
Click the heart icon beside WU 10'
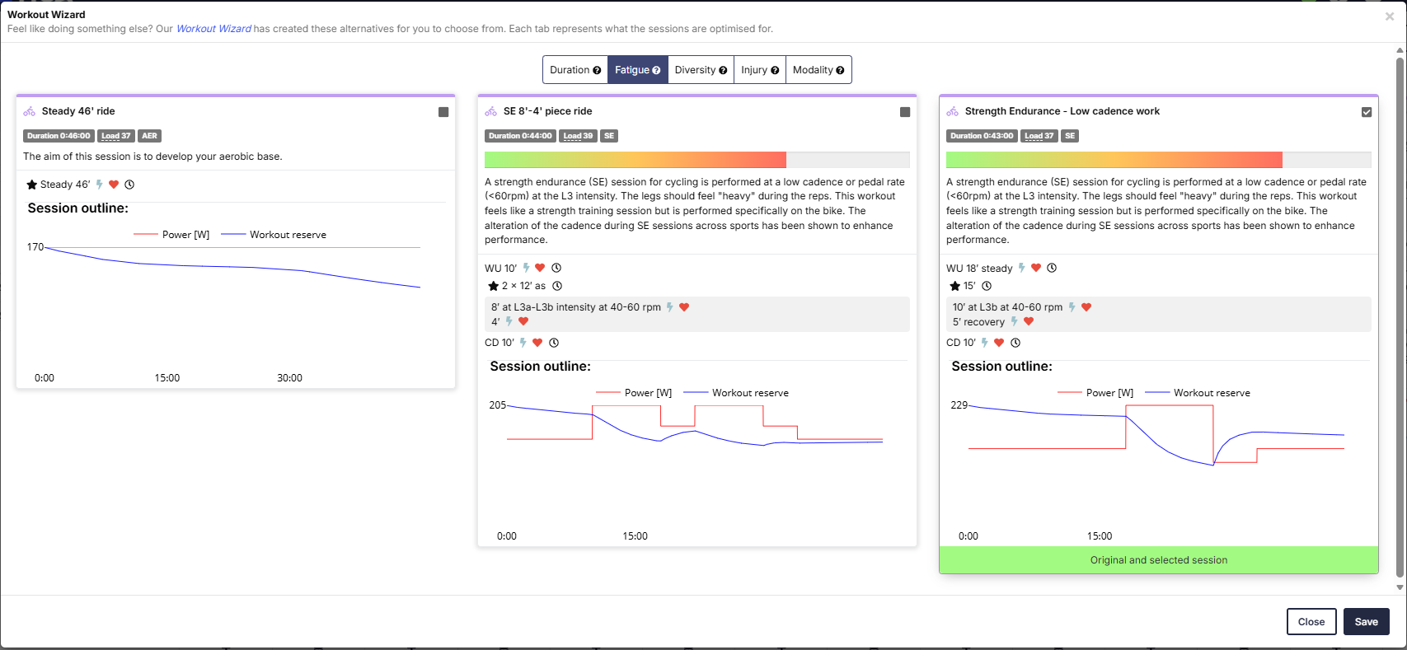click(x=540, y=268)
